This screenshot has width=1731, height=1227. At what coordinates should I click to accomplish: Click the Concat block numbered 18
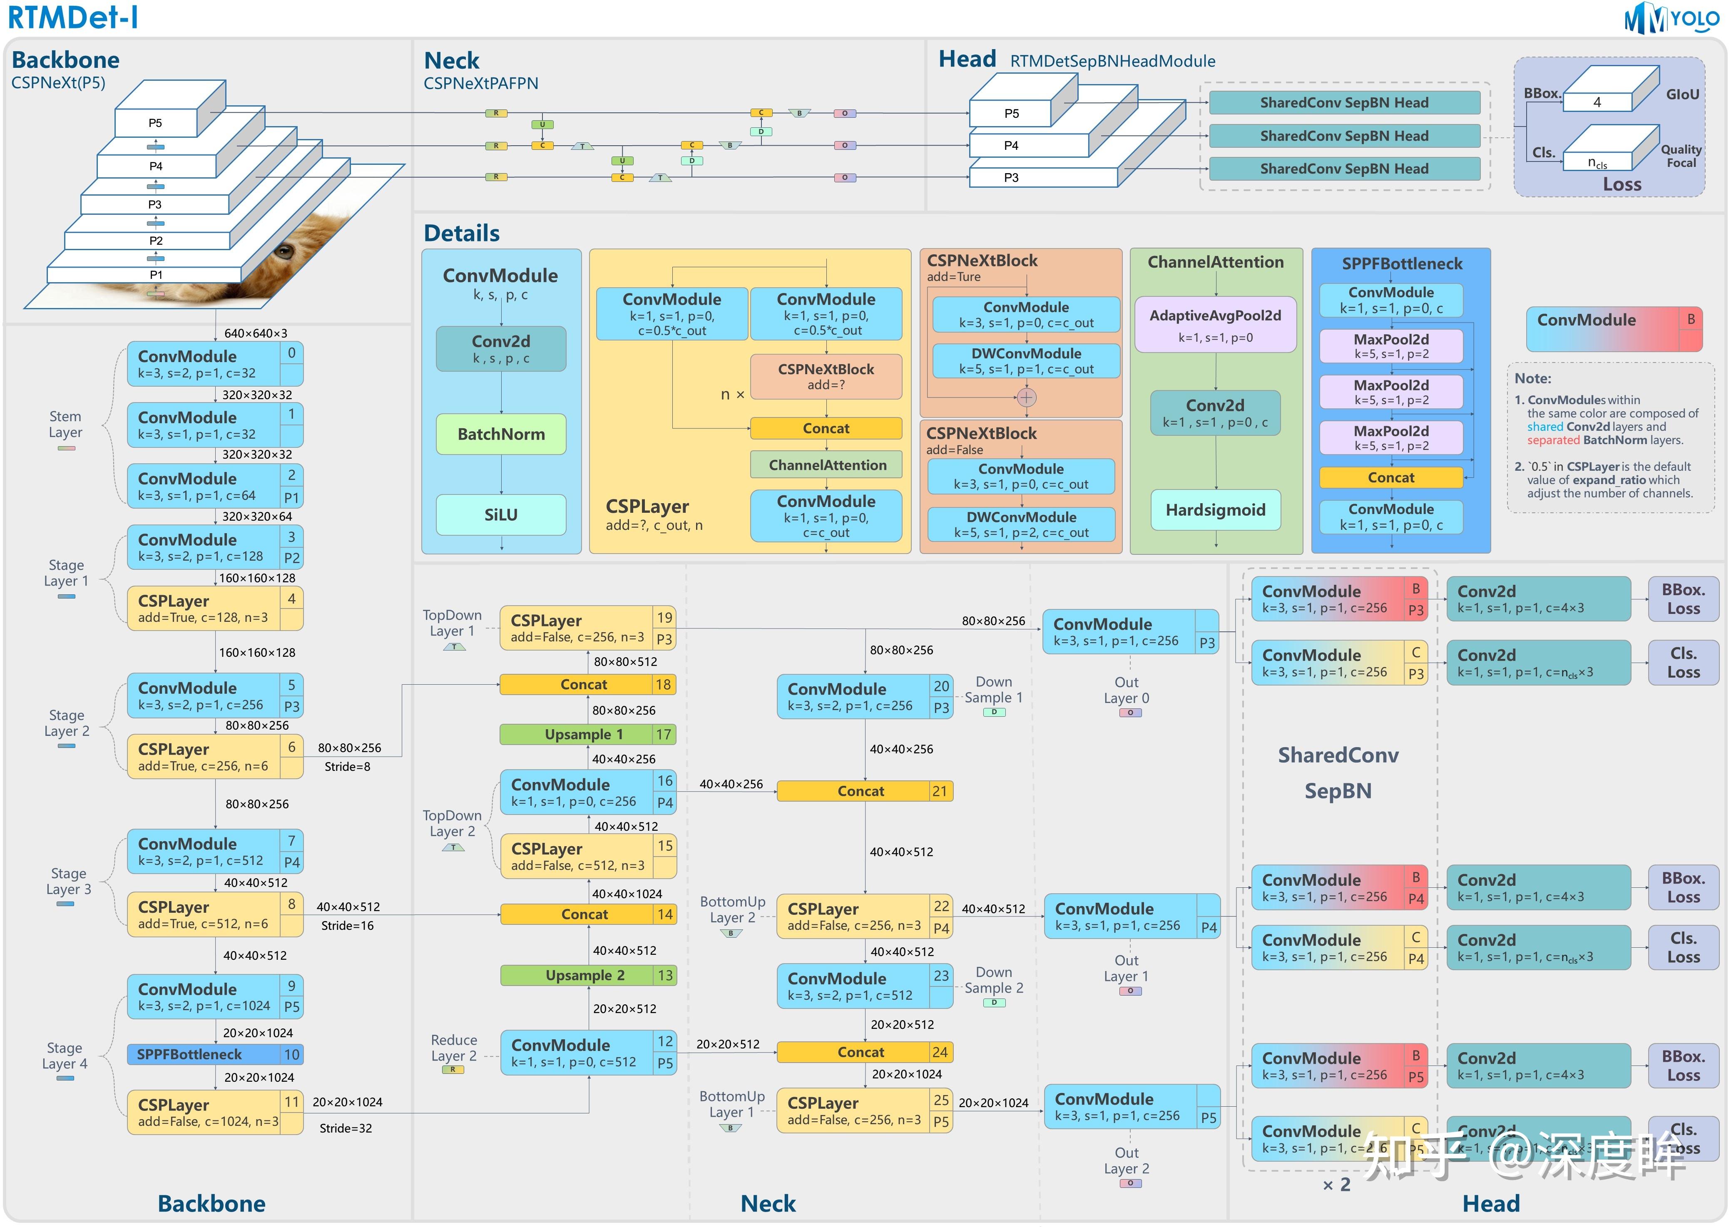pos(588,685)
